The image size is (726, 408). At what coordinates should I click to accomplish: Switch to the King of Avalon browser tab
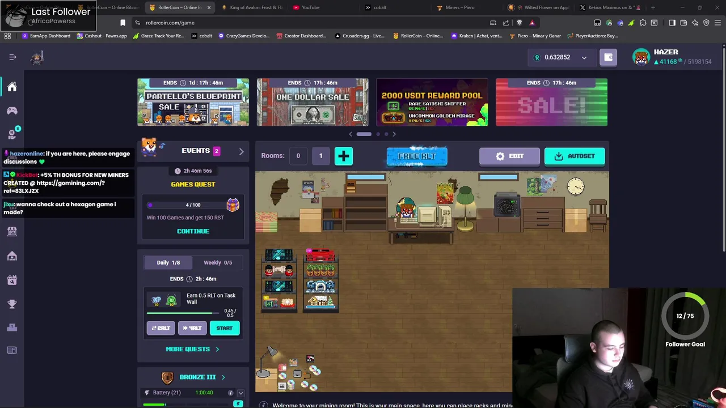tap(252, 7)
